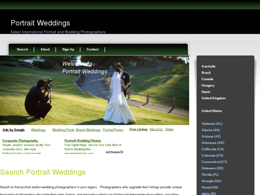This screenshot has height=195, width=260.
Task: Open the Corporate Photography ad
Action: 20,141
